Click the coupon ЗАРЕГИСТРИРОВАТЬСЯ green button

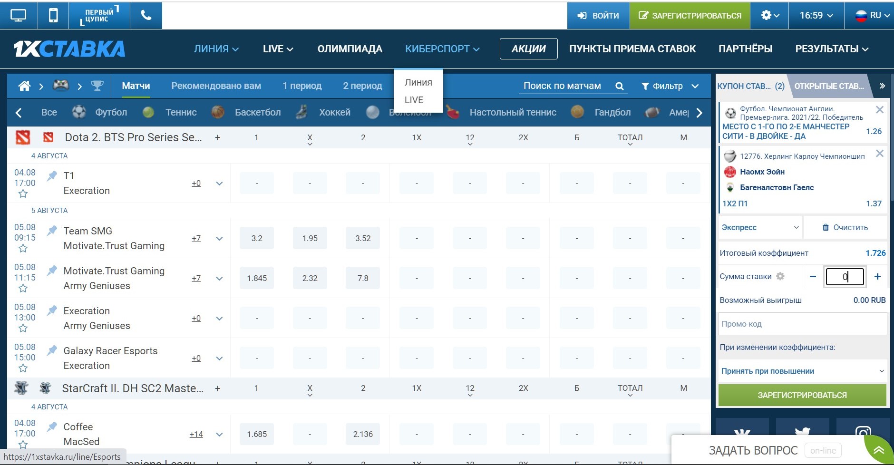pos(802,395)
